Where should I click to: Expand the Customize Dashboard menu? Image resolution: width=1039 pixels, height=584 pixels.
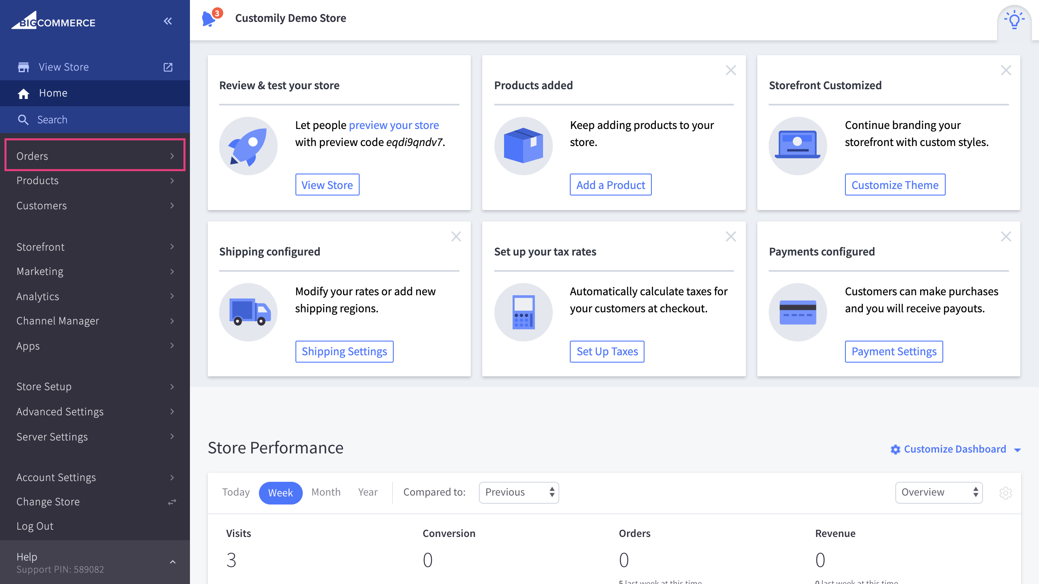click(x=955, y=449)
